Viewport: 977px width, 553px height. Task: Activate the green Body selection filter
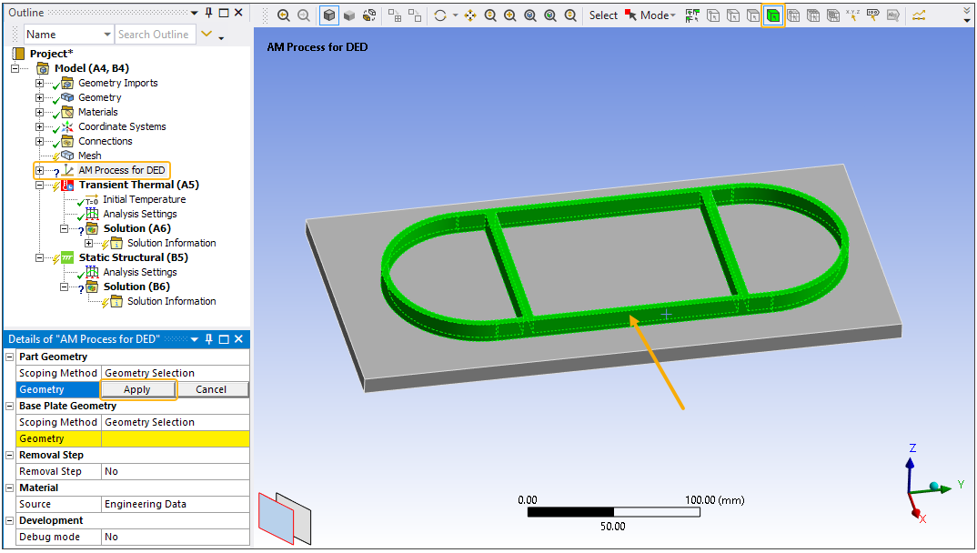click(x=773, y=15)
